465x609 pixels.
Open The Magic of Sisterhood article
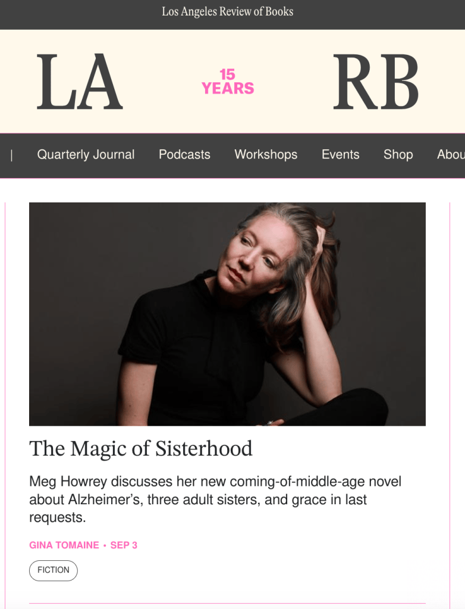(141, 449)
